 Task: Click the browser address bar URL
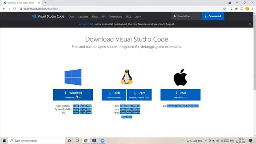coord(41,9)
